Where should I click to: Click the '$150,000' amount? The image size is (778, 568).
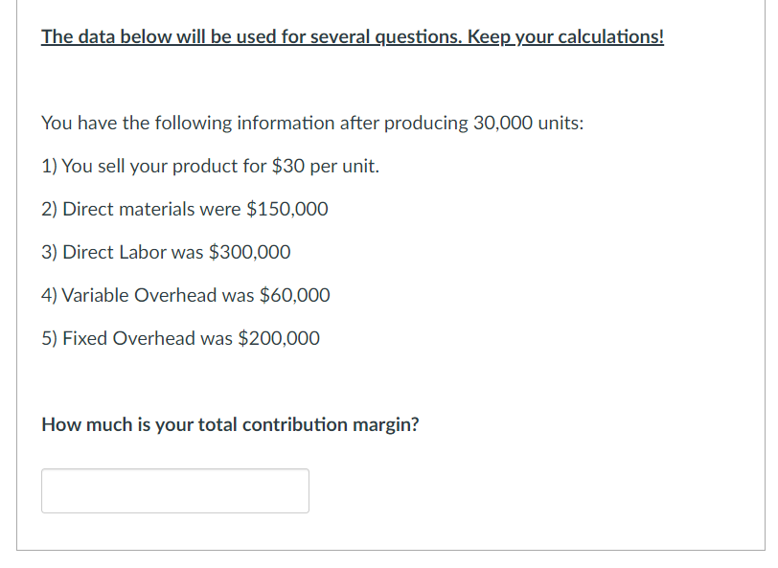click(x=287, y=208)
